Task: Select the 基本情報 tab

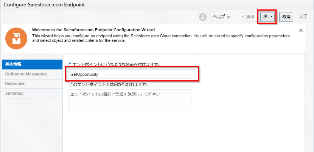Action: [x=32, y=64]
